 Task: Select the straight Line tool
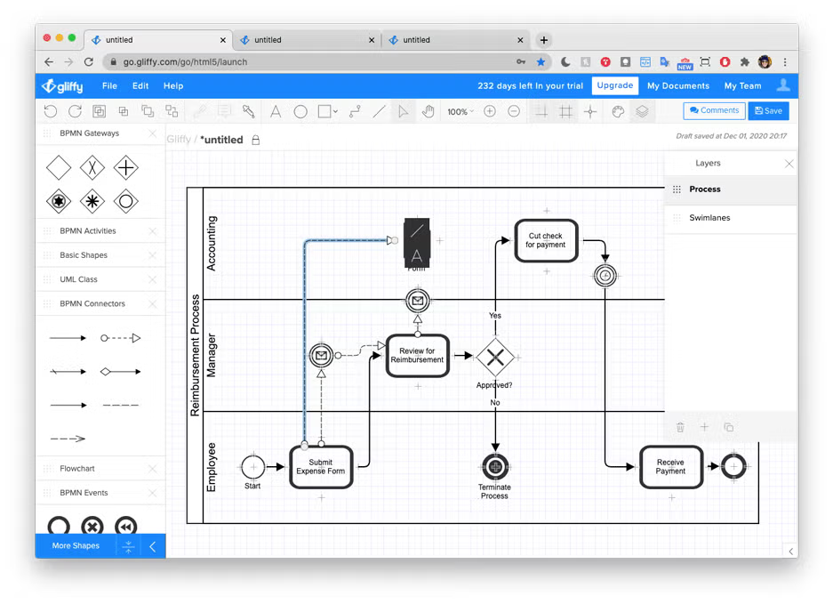click(x=379, y=112)
